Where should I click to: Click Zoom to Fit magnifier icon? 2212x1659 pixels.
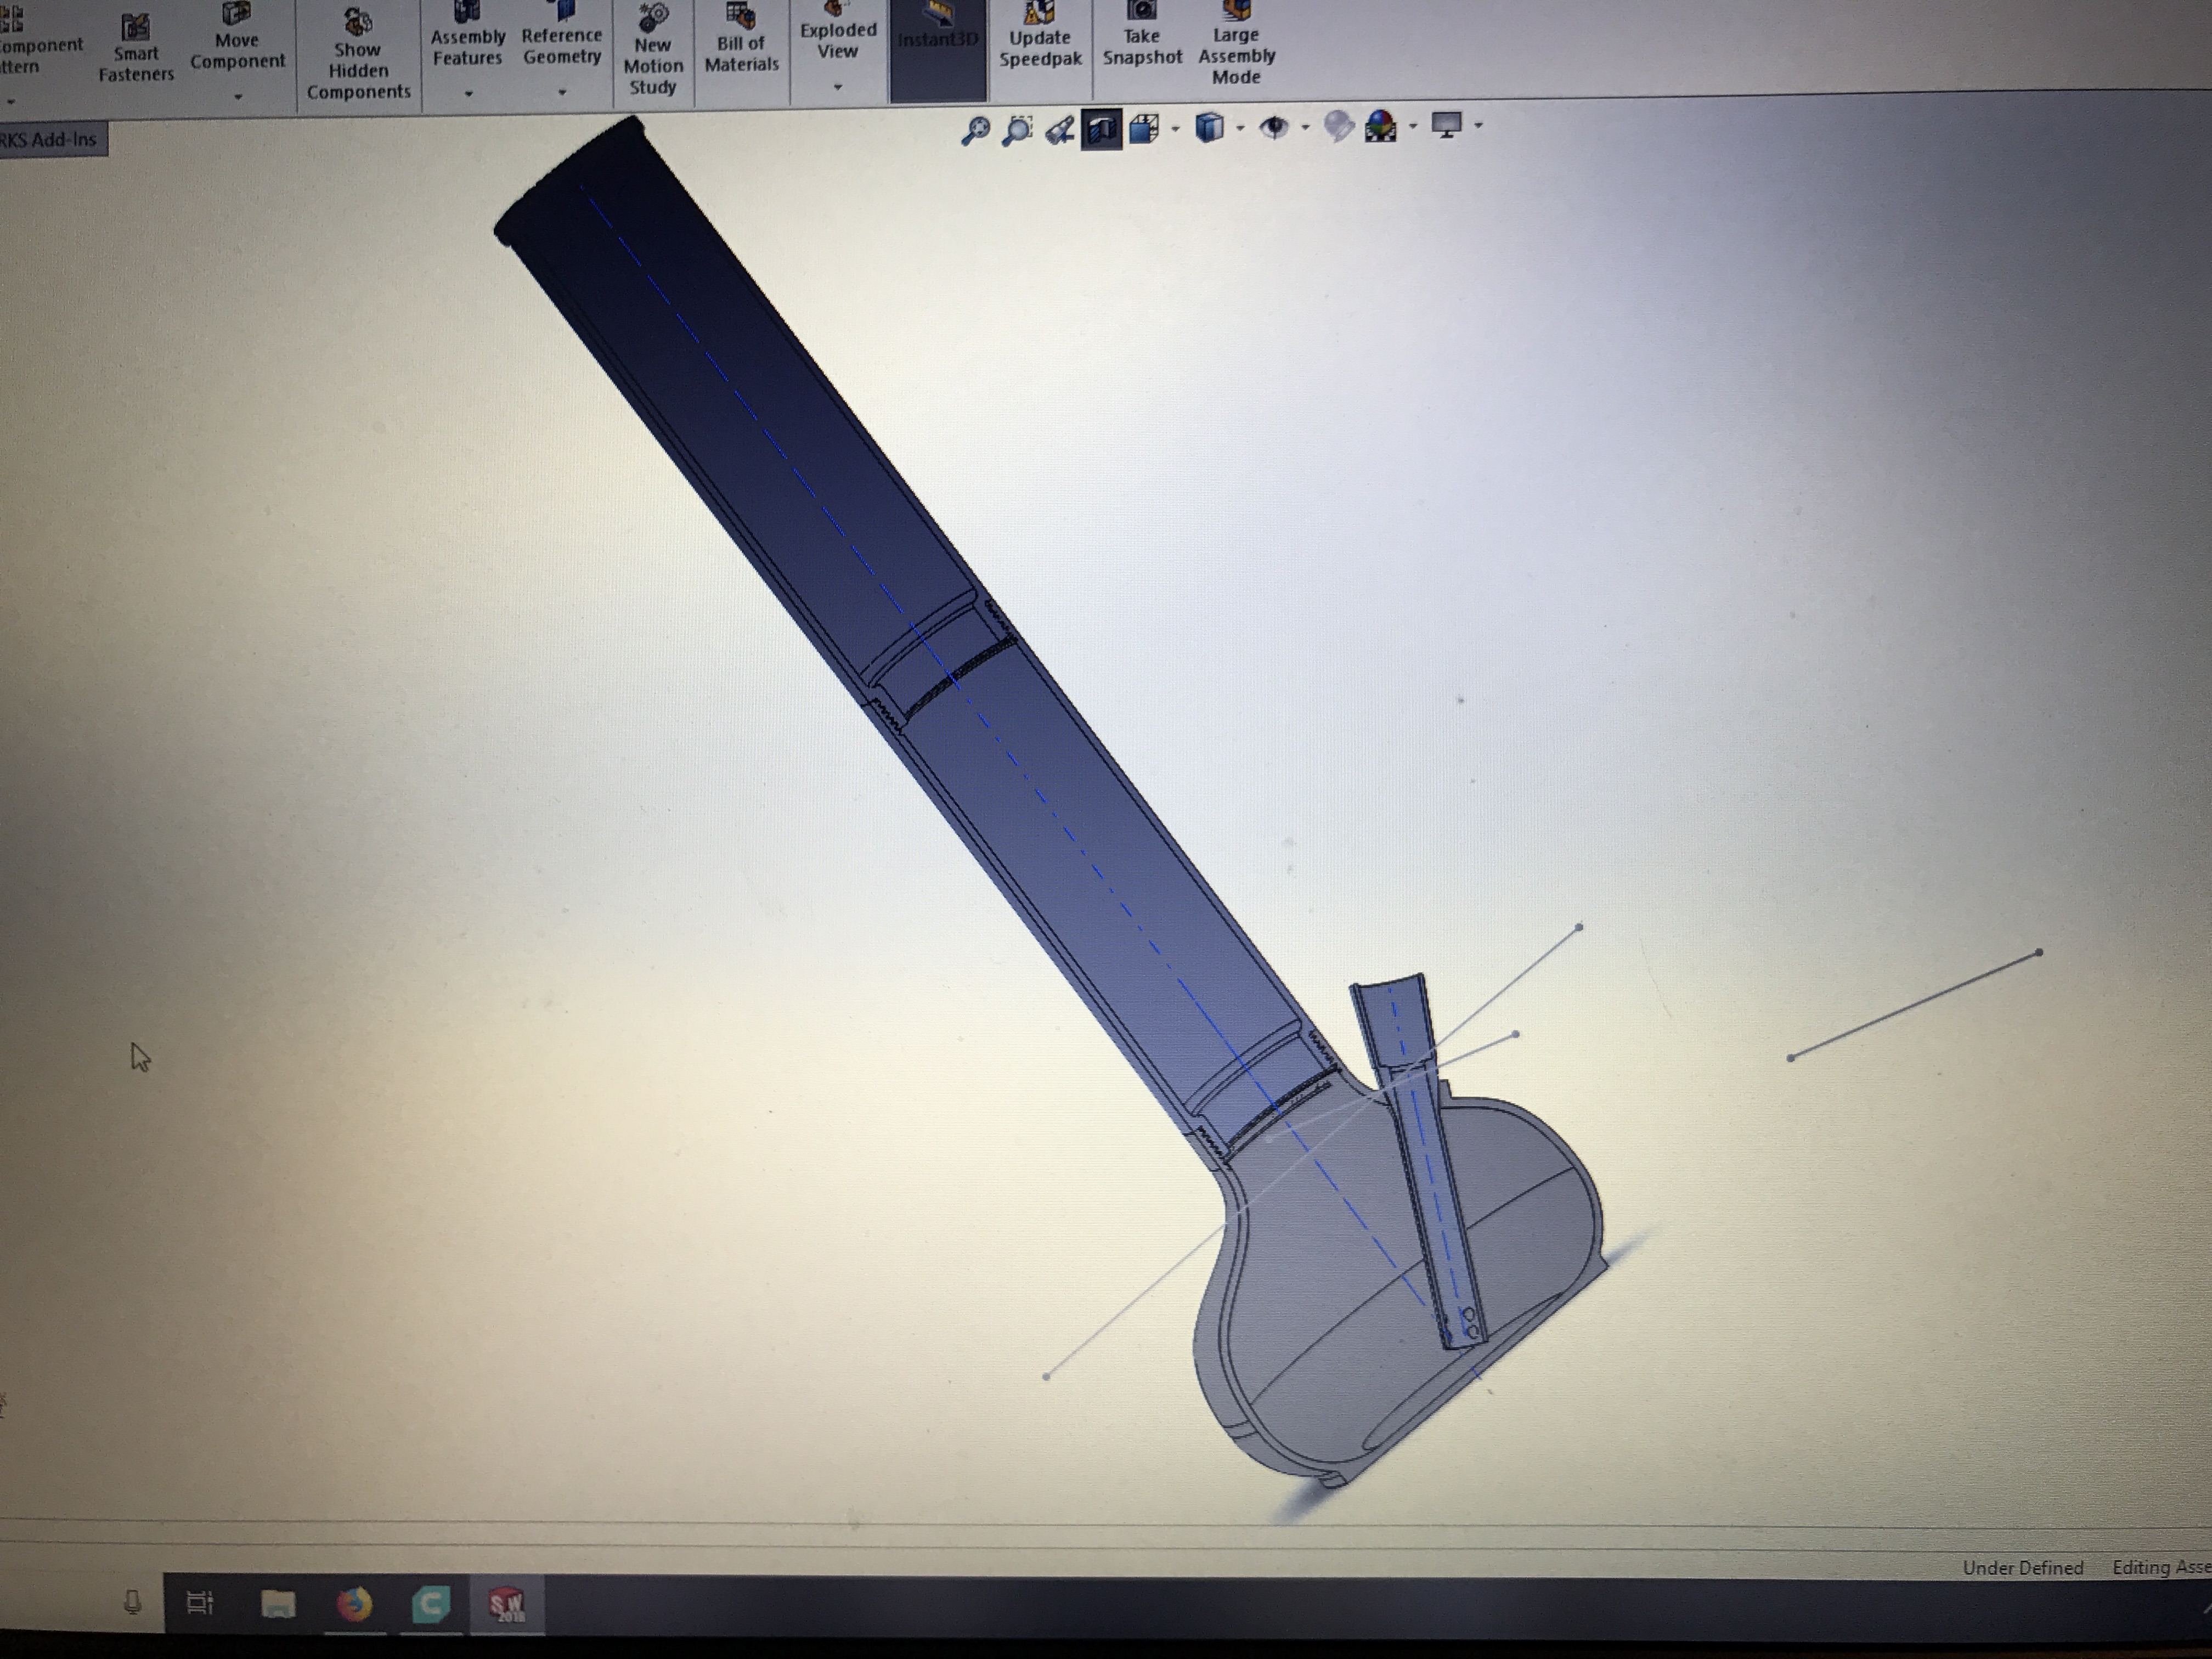coord(975,130)
